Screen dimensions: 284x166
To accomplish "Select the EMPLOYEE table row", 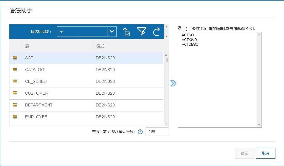I will click(x=86, y=117).
